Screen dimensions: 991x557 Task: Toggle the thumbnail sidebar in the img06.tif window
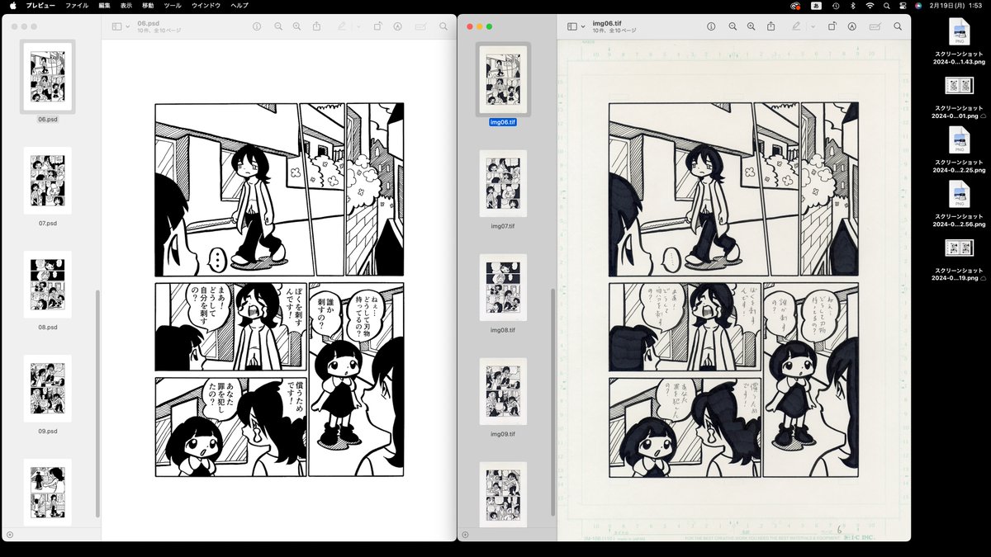(x=572, y=26)
